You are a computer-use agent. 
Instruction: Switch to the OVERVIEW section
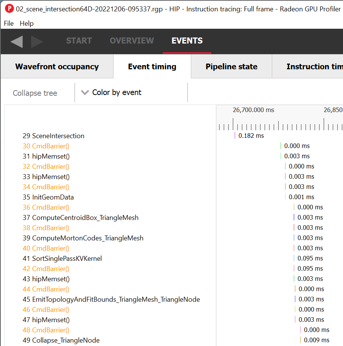(x=132, y=41)
